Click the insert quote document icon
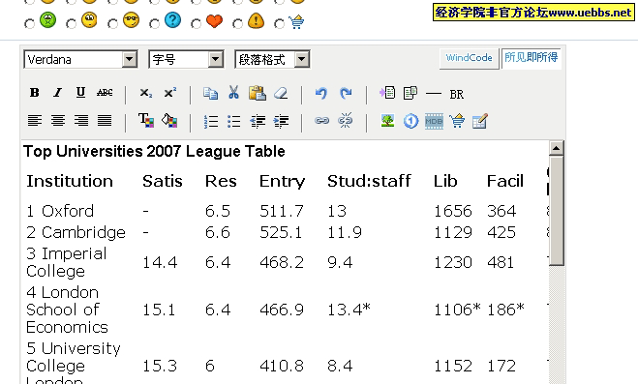The width and height of the screenshot is (638, 384). [387, 93]
